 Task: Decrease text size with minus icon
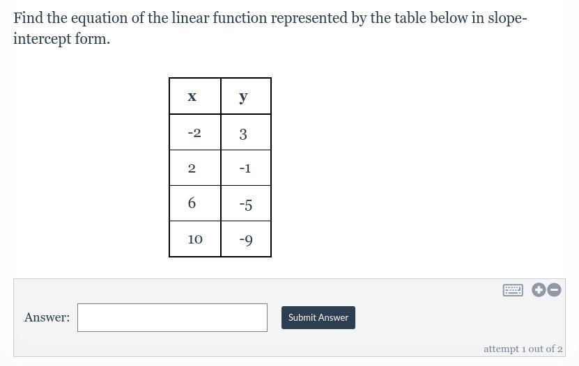coord(554,290)
